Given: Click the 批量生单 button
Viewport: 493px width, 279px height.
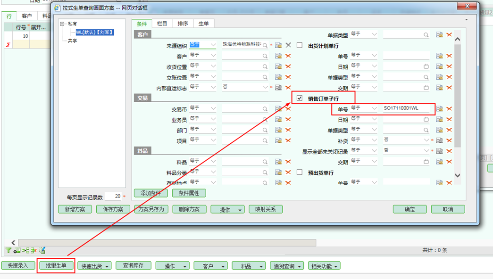Looking at the screenshot, I should (x=56, y=266).
